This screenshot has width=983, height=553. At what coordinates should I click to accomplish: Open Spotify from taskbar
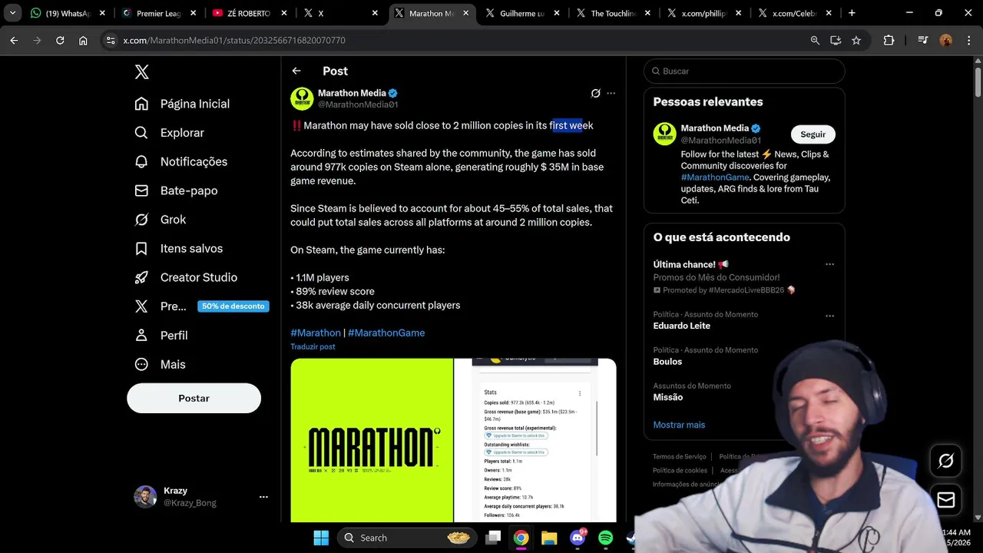(x=605, y=538)
